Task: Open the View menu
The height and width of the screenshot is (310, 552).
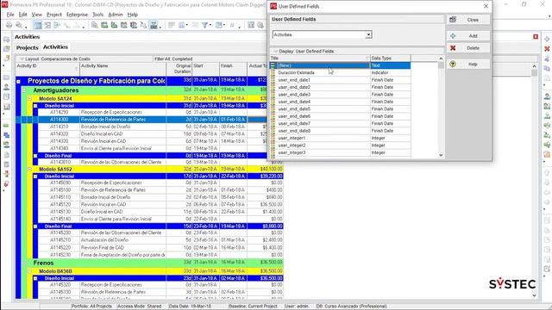Action: (36, 15)
